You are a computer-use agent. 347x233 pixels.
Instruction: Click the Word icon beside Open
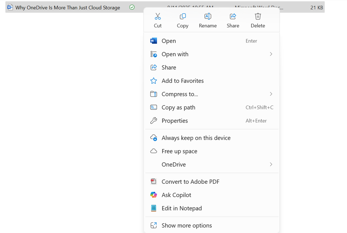click(154, 41)
